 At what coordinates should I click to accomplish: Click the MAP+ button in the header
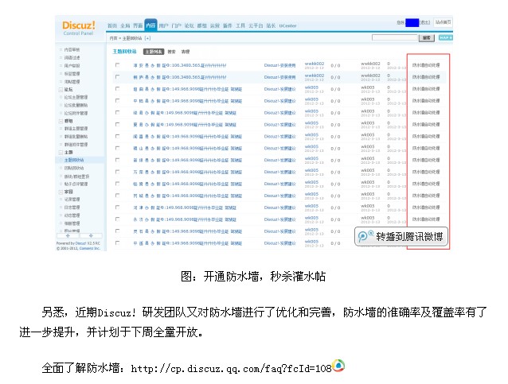[x=445, y=38]
